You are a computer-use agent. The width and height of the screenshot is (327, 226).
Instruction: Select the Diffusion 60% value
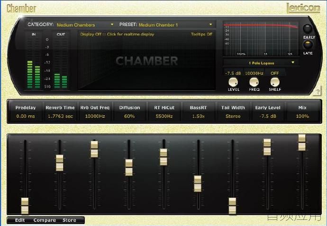point(129,116)
